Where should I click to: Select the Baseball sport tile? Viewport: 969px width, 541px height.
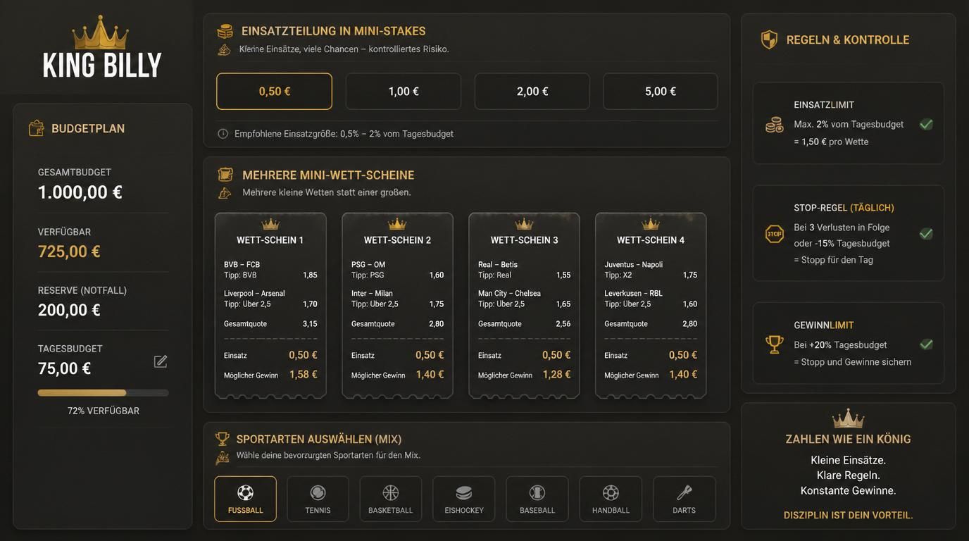pyautogui.click(x=537, y=499)
